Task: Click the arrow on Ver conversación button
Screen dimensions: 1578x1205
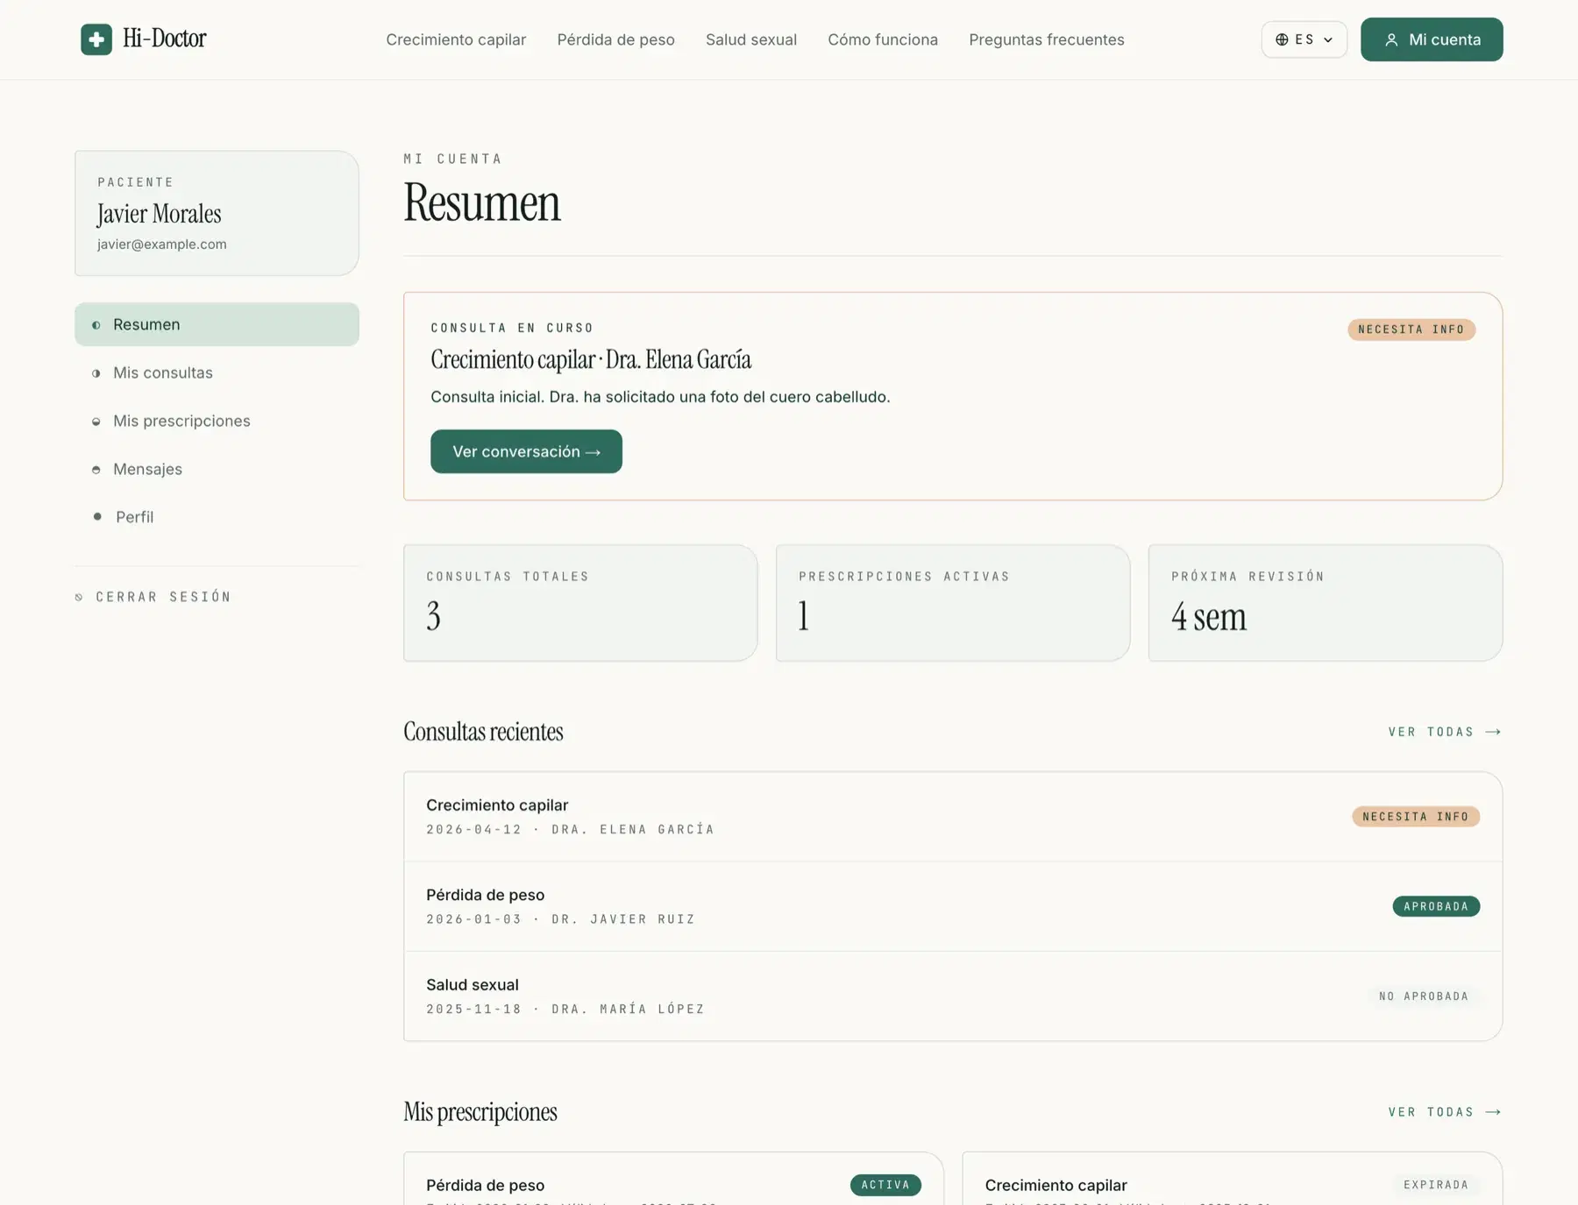Action: [594, 451]
